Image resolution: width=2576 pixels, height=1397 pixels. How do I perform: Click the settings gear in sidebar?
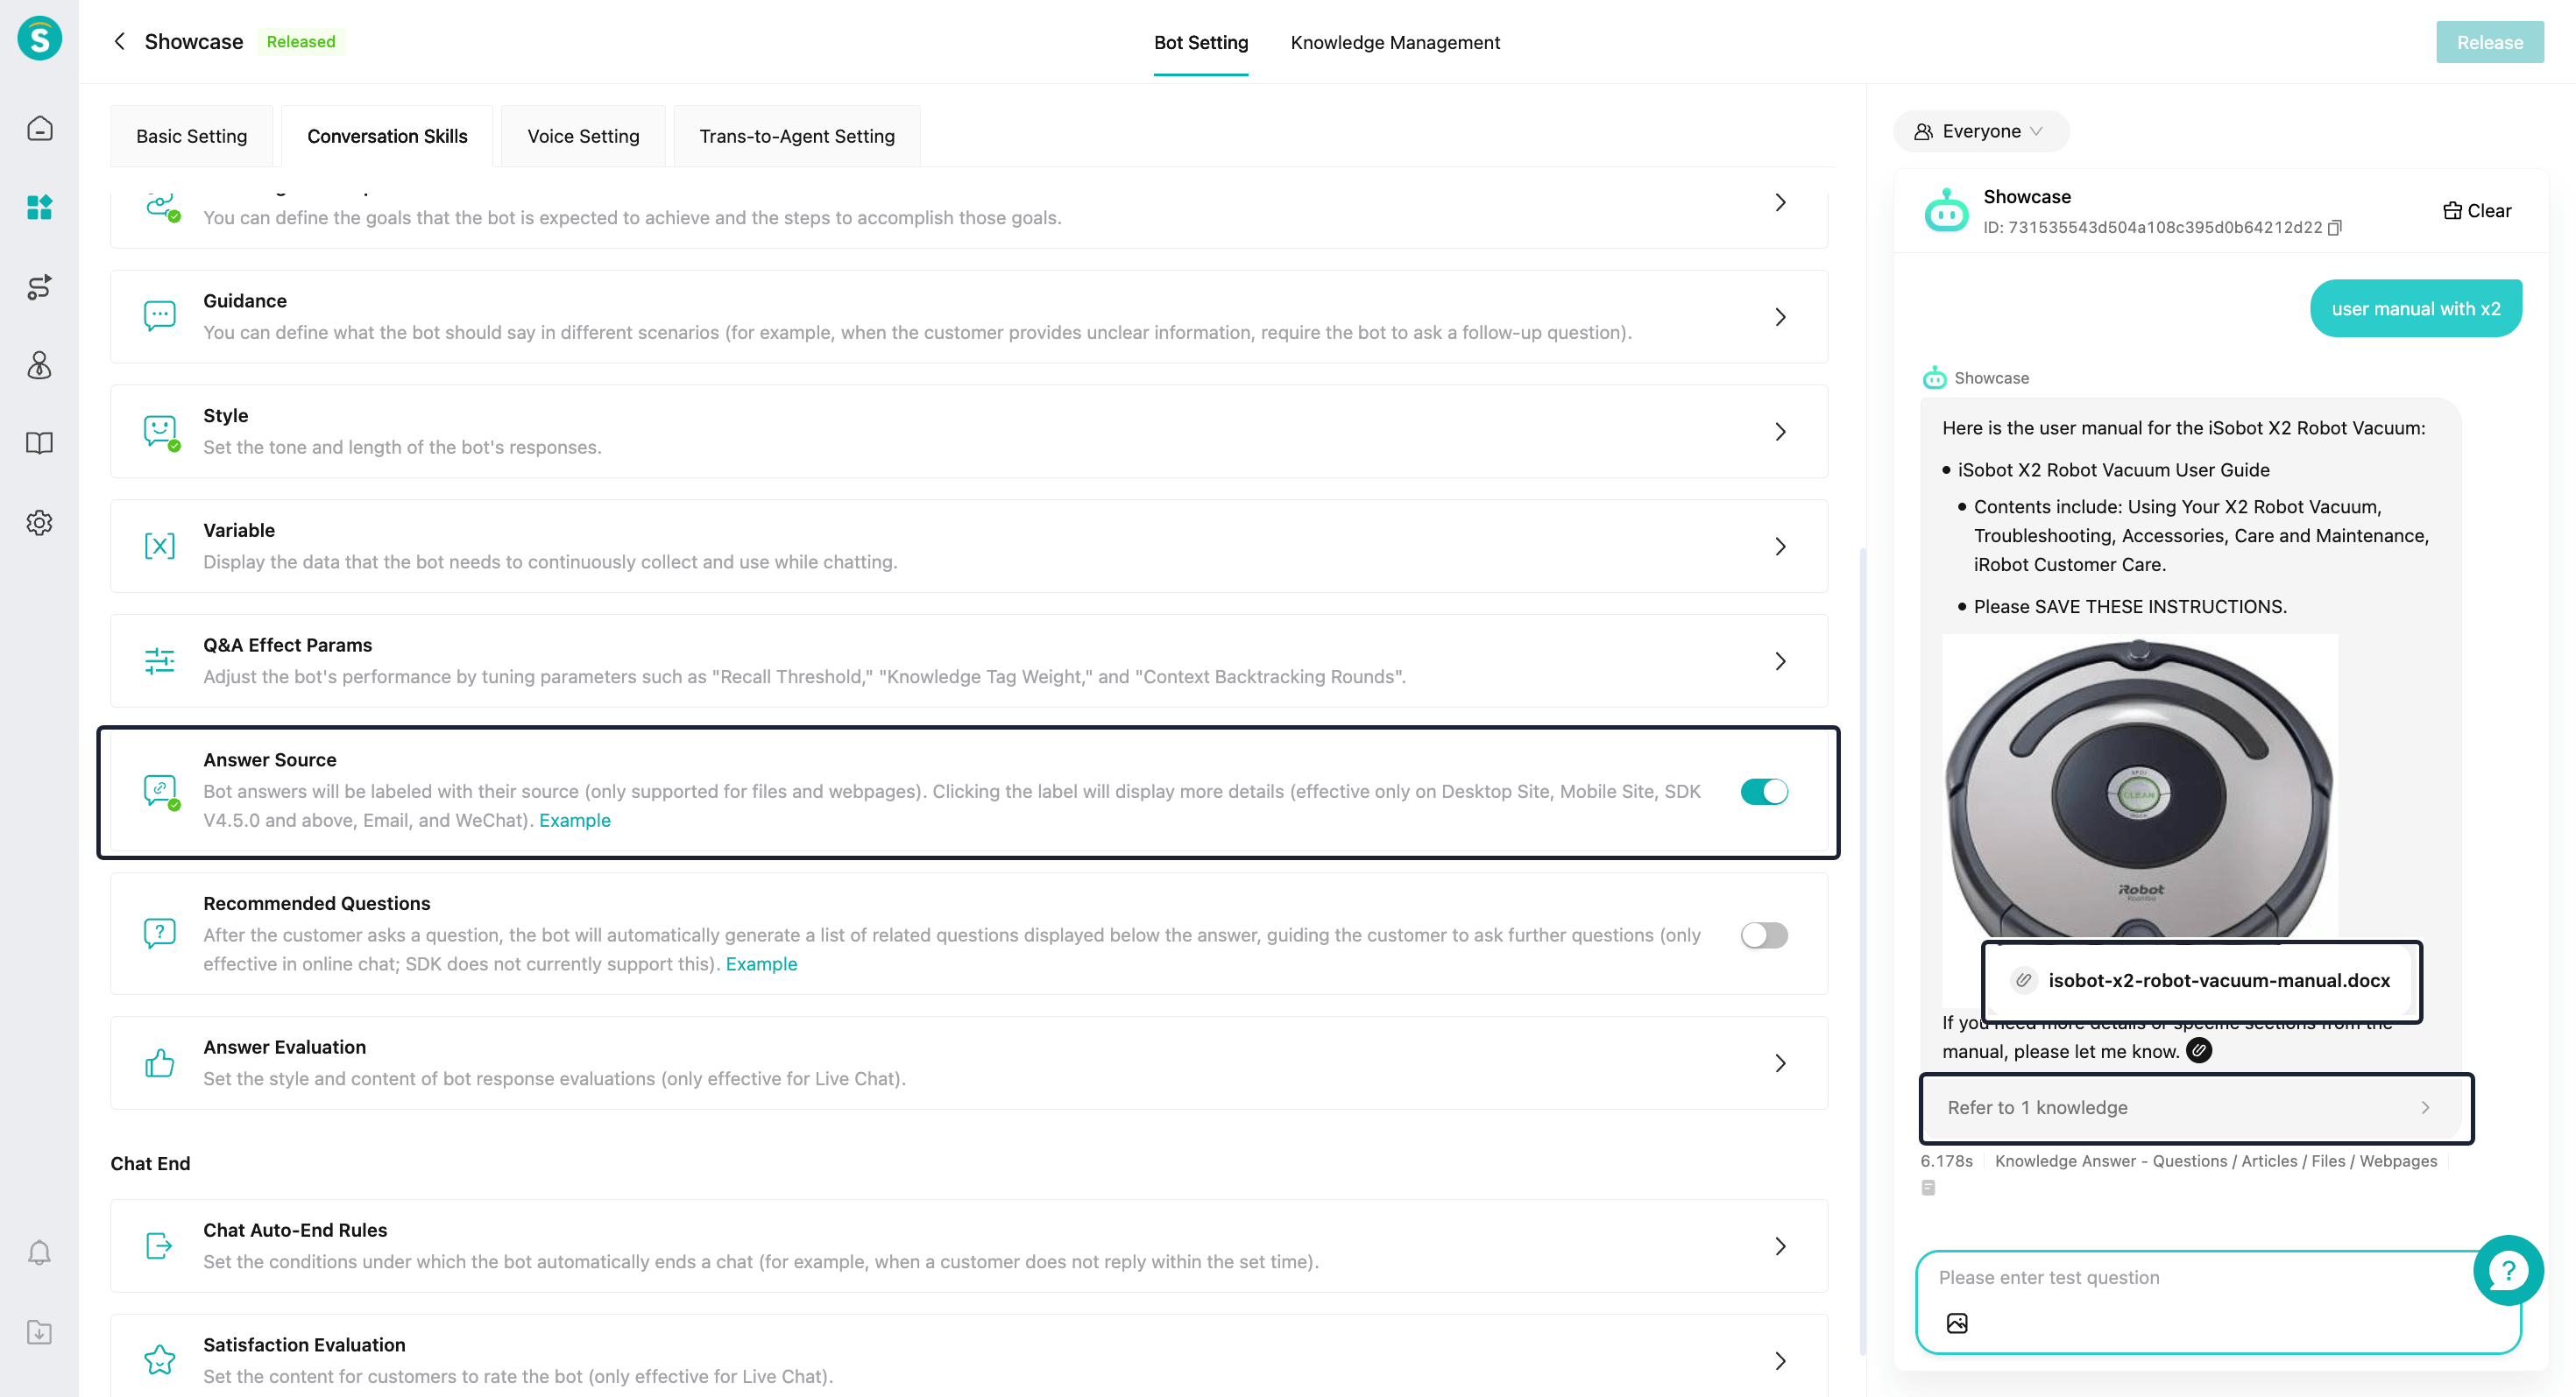pos(39,523)
